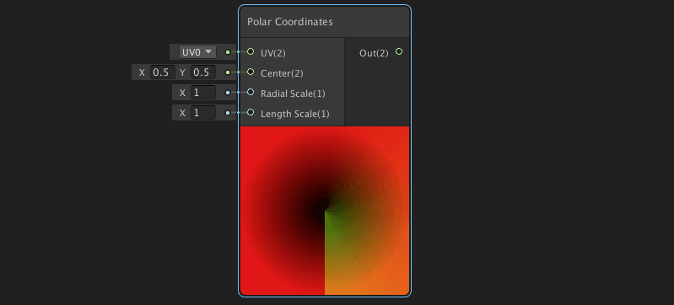Click the Center slot connector dot
674x305 pixels.
click(x=228, y=72)
